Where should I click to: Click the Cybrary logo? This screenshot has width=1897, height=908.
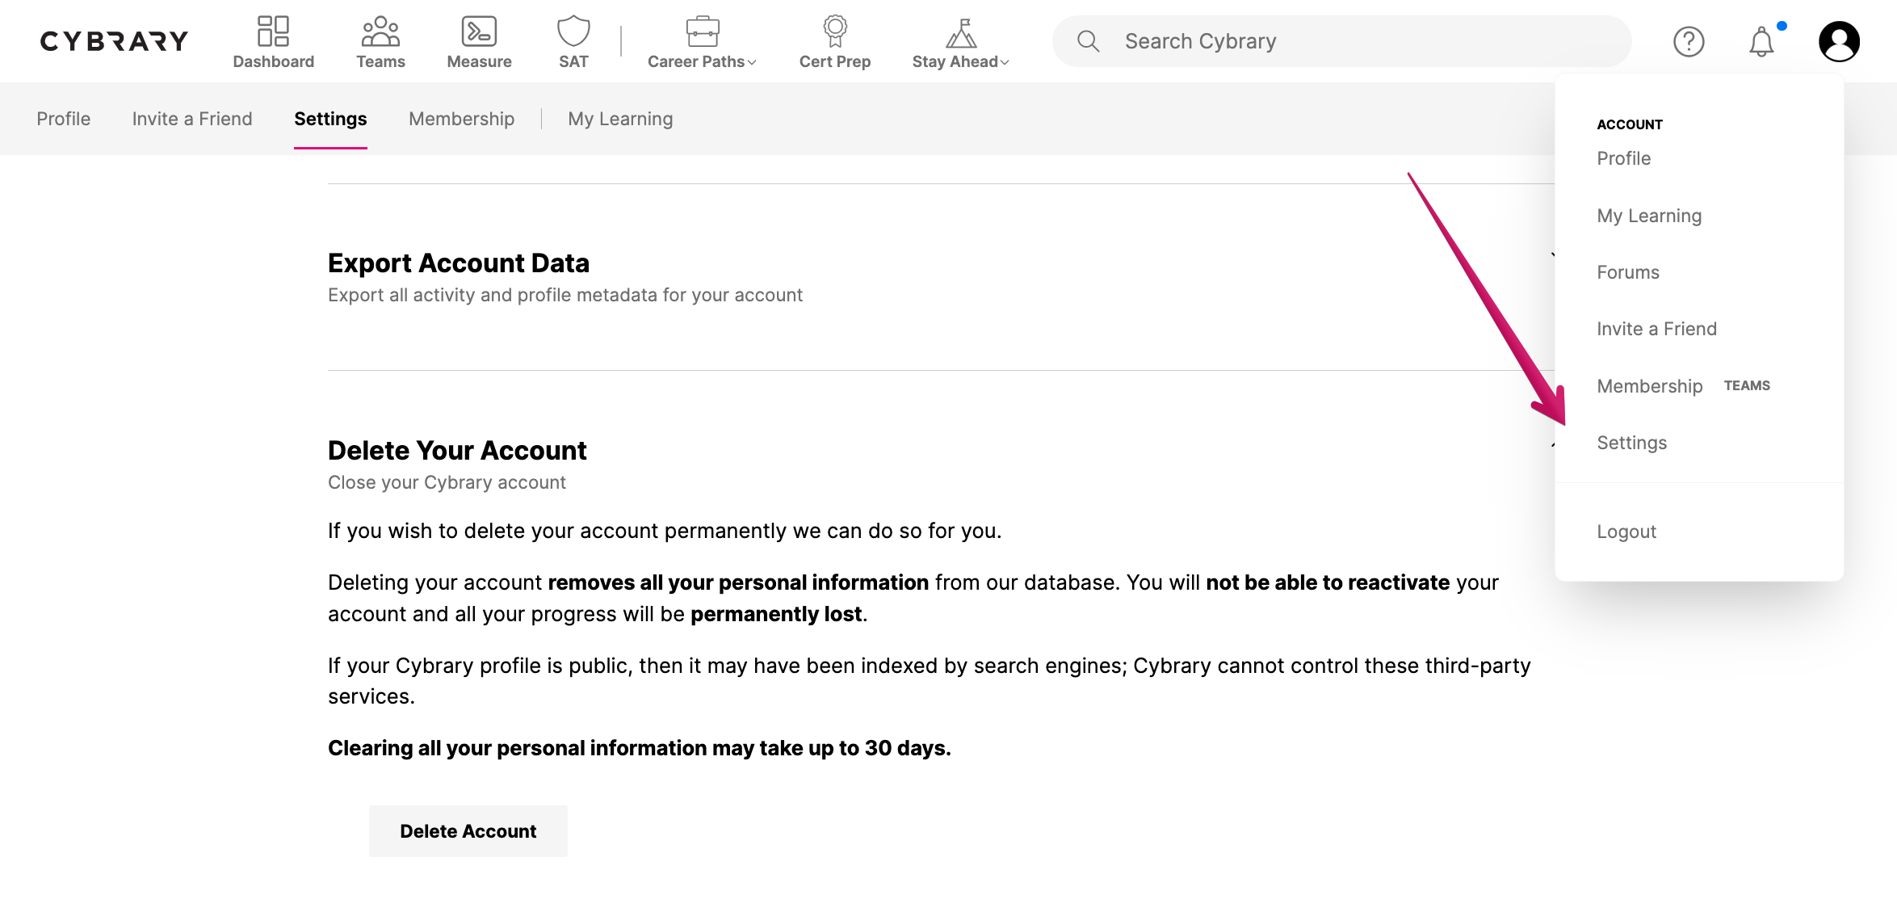(114, 41)
